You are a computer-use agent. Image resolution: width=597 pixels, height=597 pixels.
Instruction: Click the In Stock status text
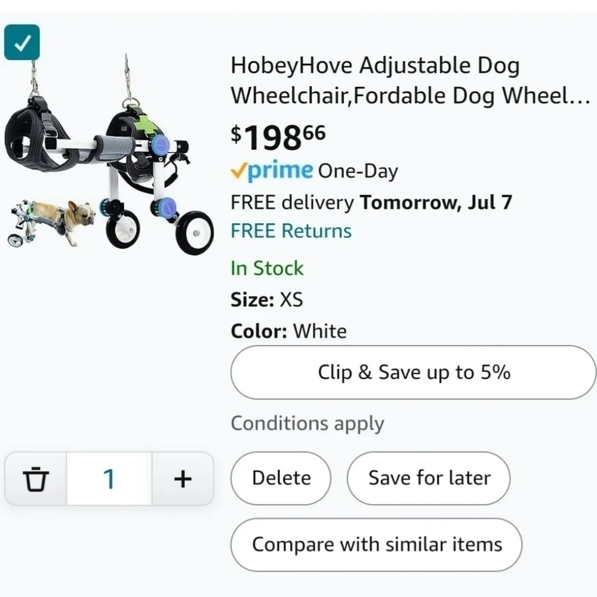(x=267, y=268)
